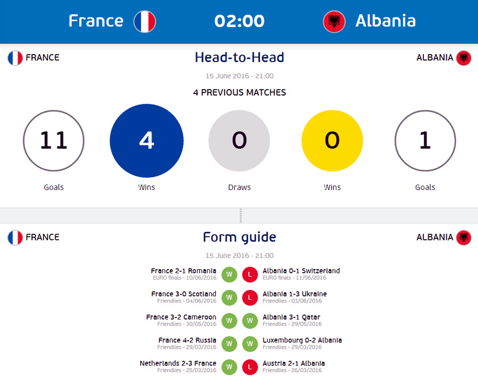The width and height of the screenshot is (478, 380).
Task: Click the W badge for Albania 3-1 Qatar
Action: coord(250,321)
